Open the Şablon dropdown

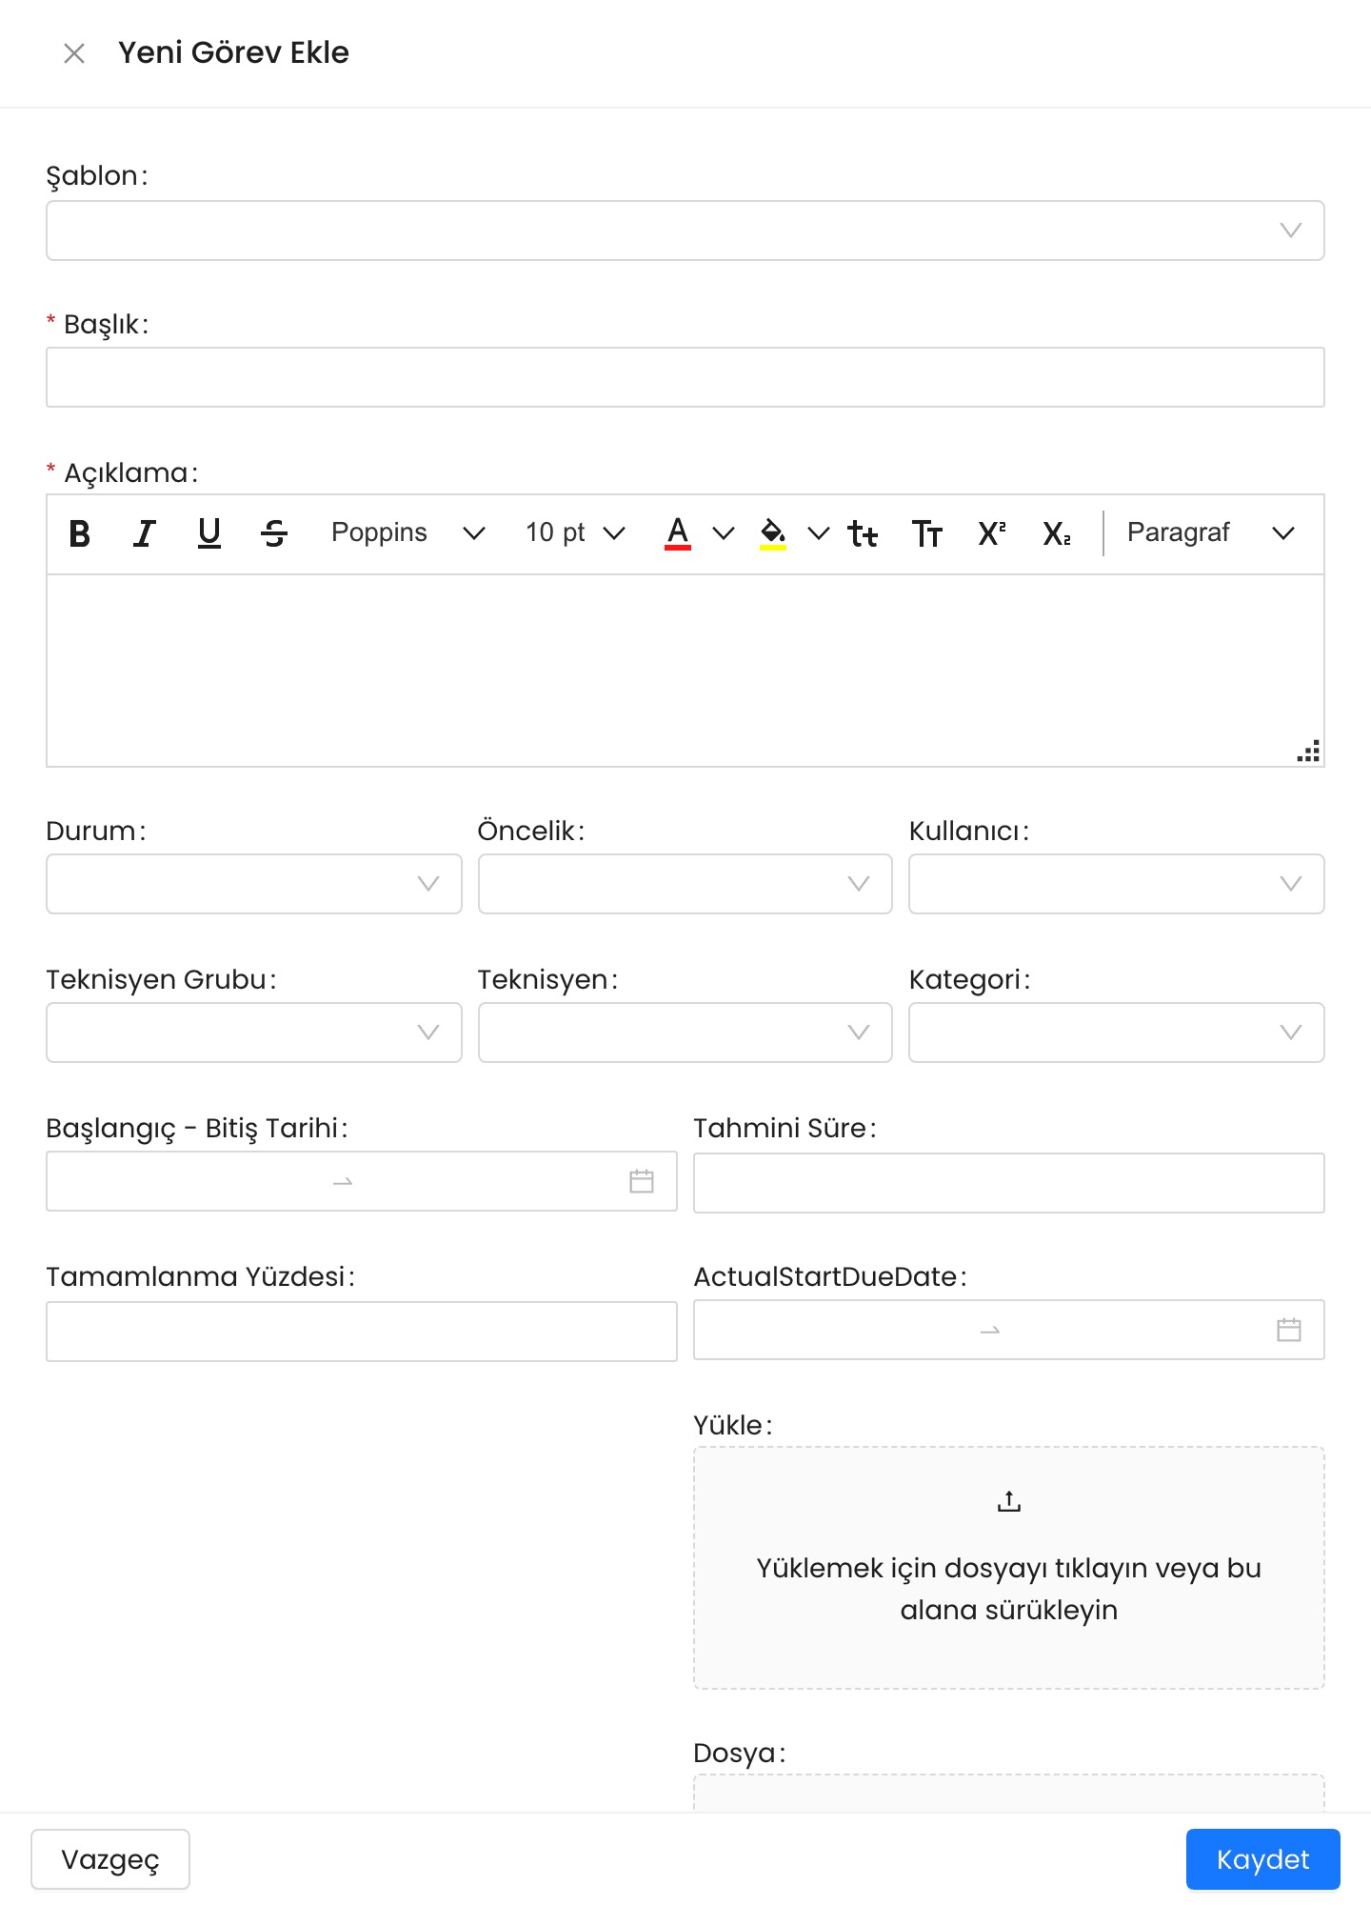(x=685, y=231)
